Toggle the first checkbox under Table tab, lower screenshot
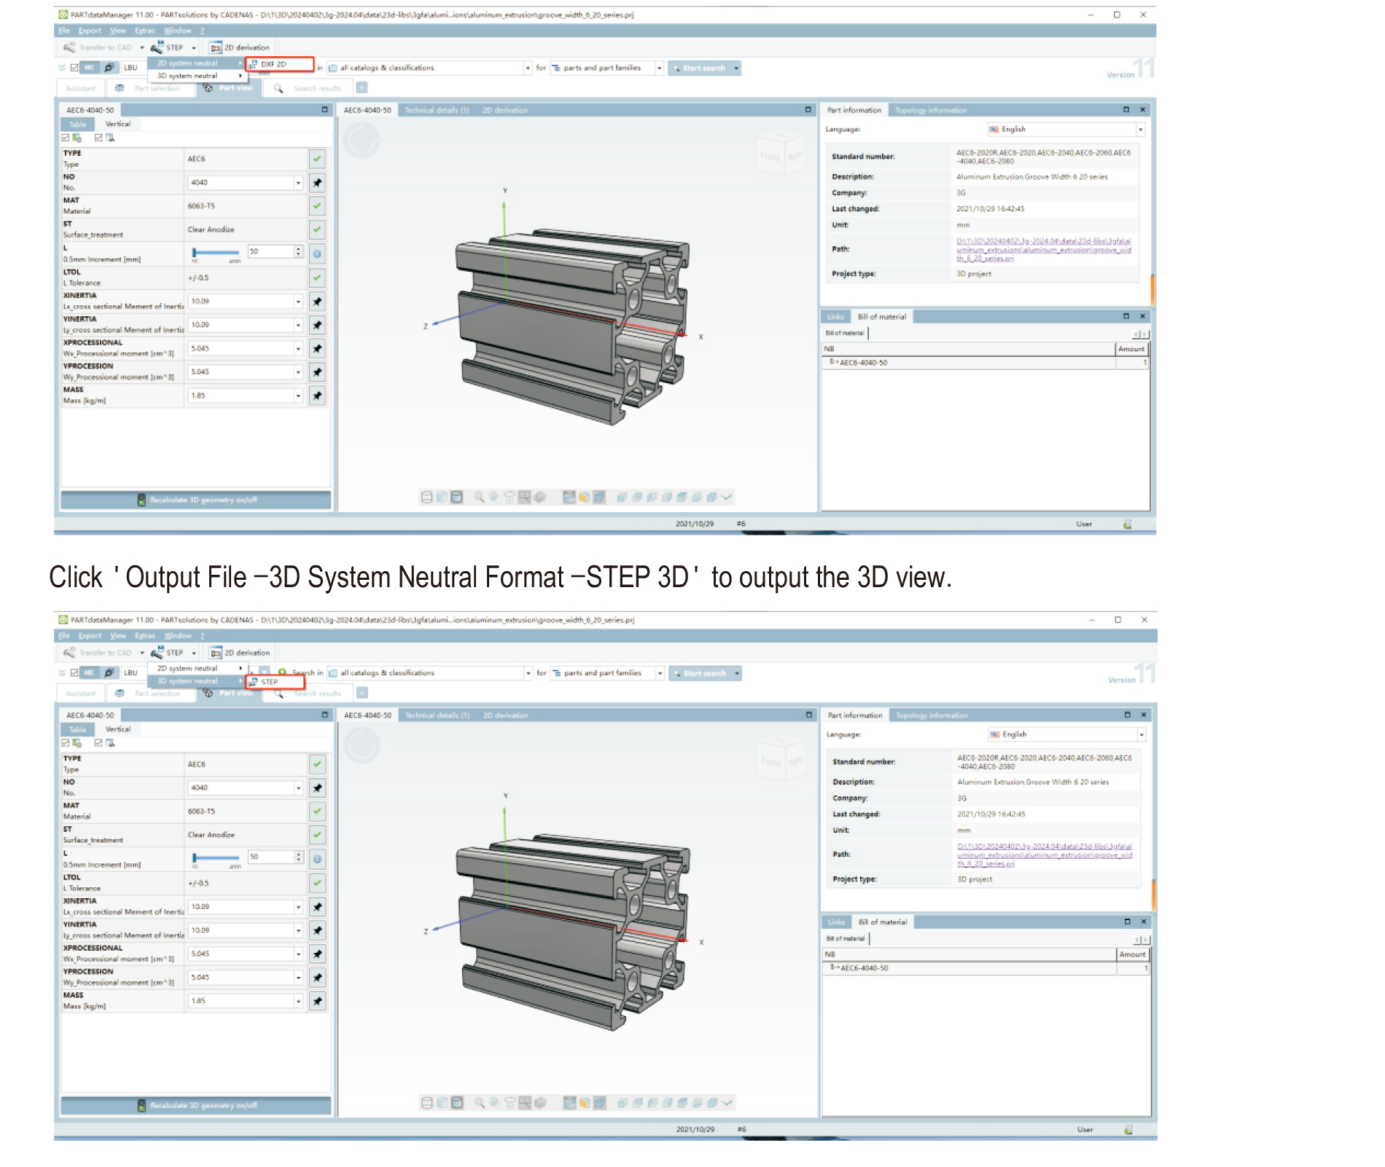The image size is (1385, 1167). [66, 743]
